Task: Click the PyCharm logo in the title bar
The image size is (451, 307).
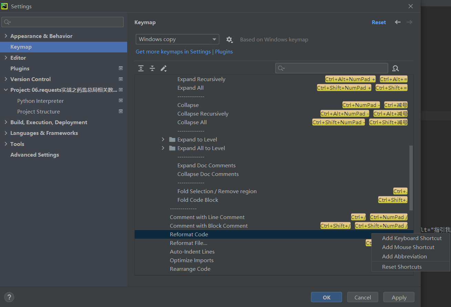Action: tap(4, 6)
